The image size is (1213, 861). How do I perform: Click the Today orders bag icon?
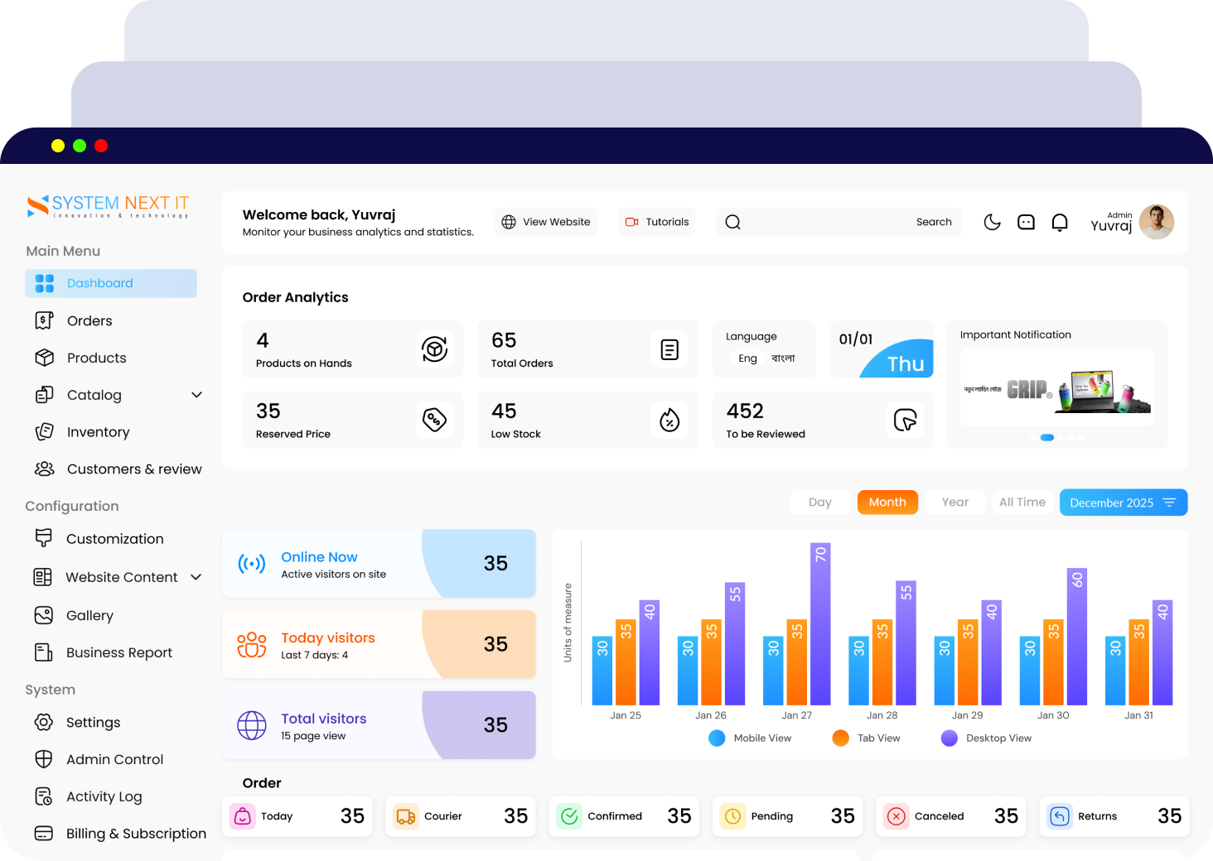click(x=243, y=816)
